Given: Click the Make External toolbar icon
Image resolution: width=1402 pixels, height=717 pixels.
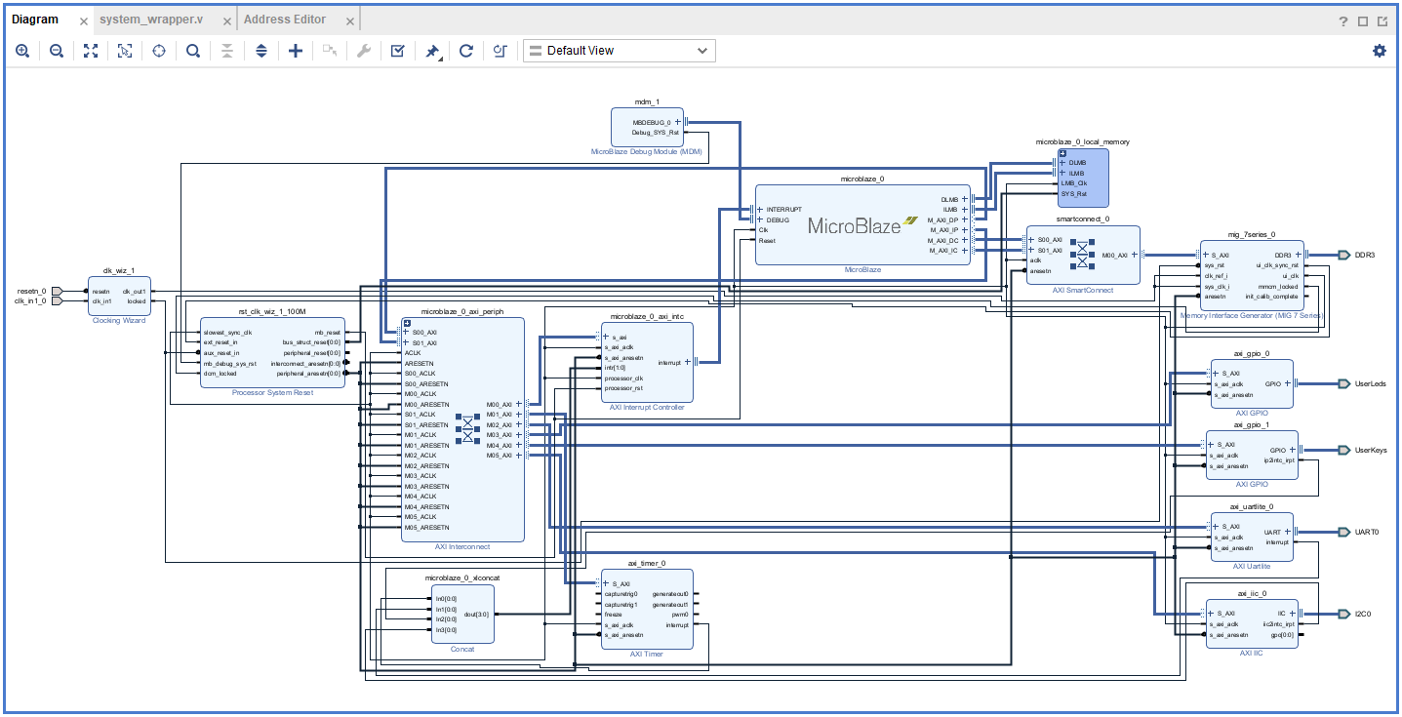Looking at the screenshot, I should [330, 51].
